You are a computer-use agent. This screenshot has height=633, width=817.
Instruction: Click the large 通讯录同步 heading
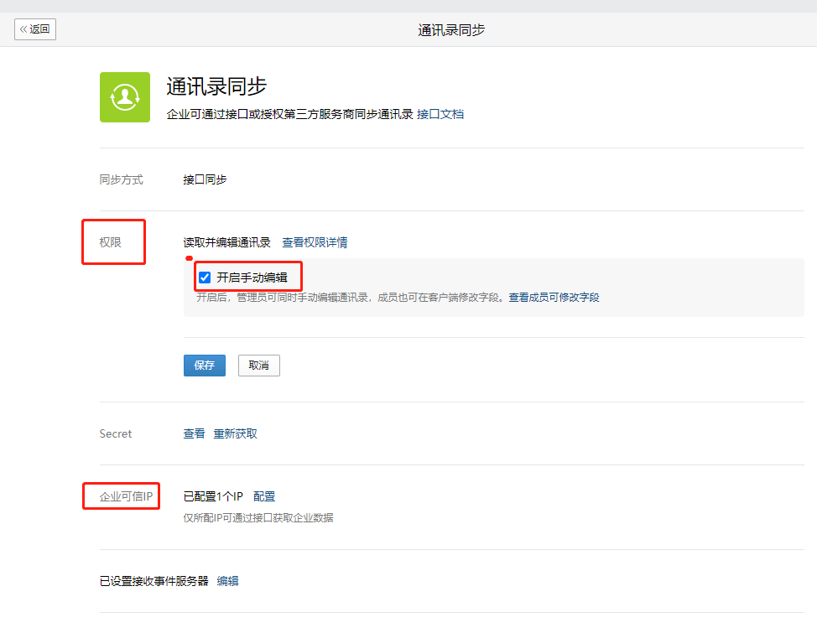[216, 86]
